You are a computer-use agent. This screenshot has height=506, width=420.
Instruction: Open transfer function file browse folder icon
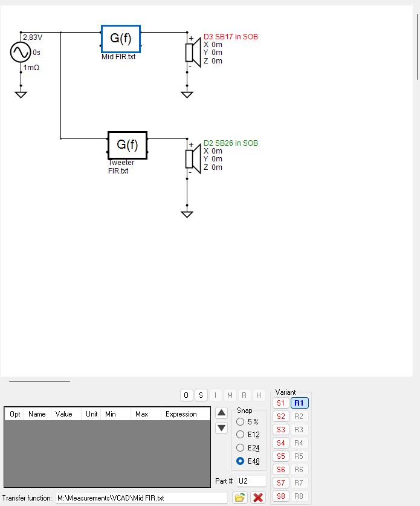click(240, 498)
